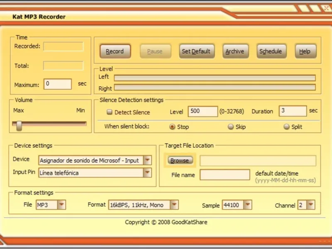Viewport: 332px width, 249px height.
Task: Expand the Input Pin dropdown
Action: point(147,173)
